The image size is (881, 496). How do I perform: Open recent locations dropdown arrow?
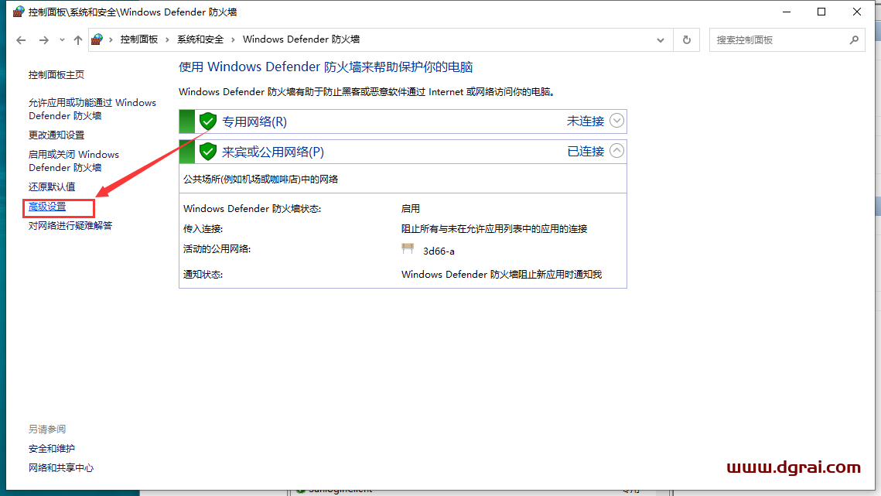[x=62, y=40]
